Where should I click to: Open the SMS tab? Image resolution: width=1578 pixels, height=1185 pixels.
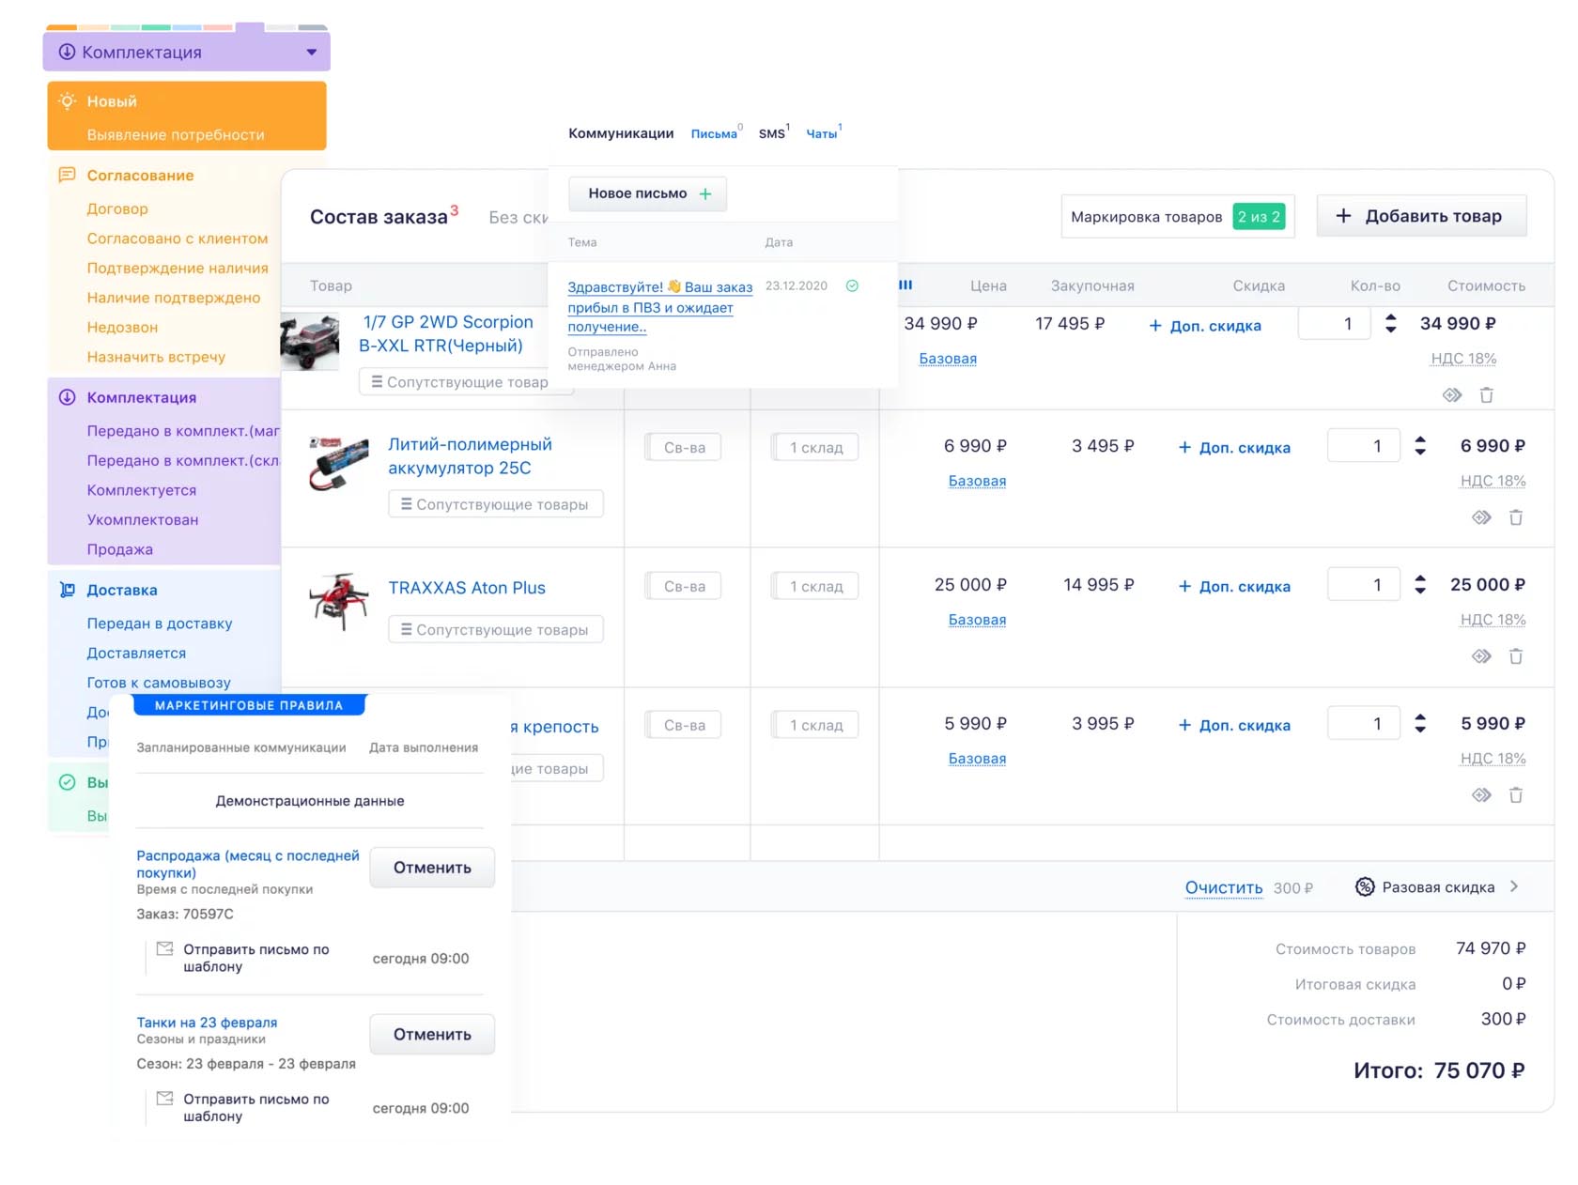tap(772, 134)
